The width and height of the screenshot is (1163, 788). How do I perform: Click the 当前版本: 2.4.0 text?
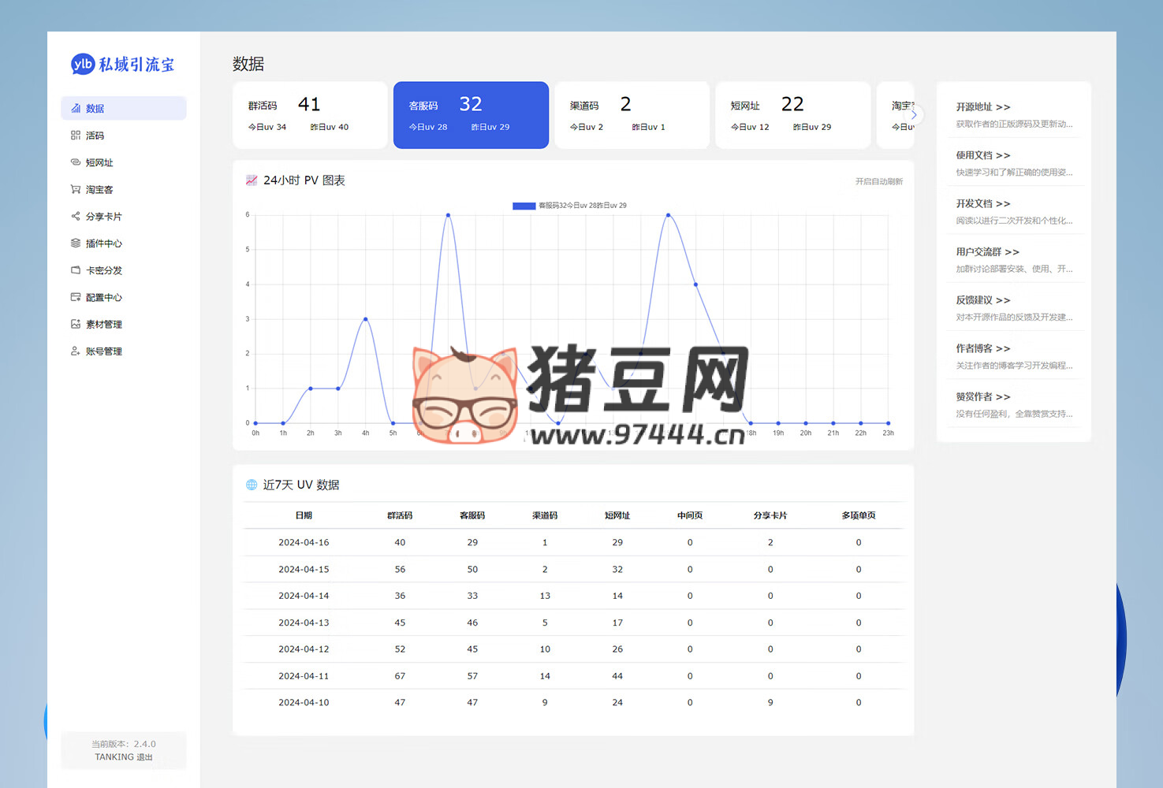click(124, 744)
